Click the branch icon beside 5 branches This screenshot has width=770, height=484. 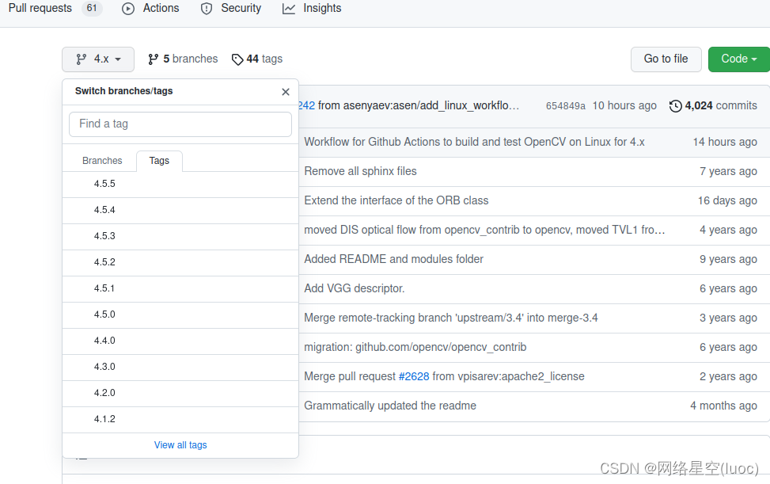tap(154, 59)
